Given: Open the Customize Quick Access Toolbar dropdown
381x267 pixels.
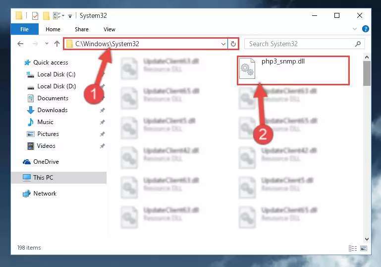Looking at the screenshot, I should [70, 16].
